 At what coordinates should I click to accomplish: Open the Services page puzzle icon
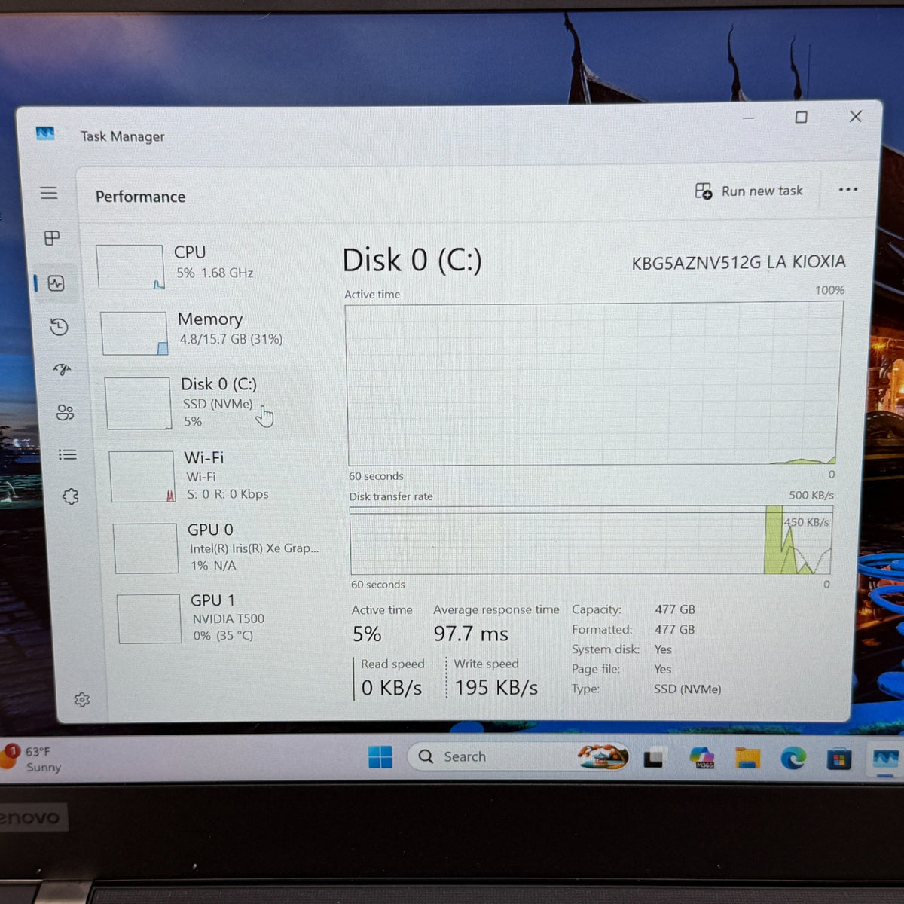click(x=71, y=496)
